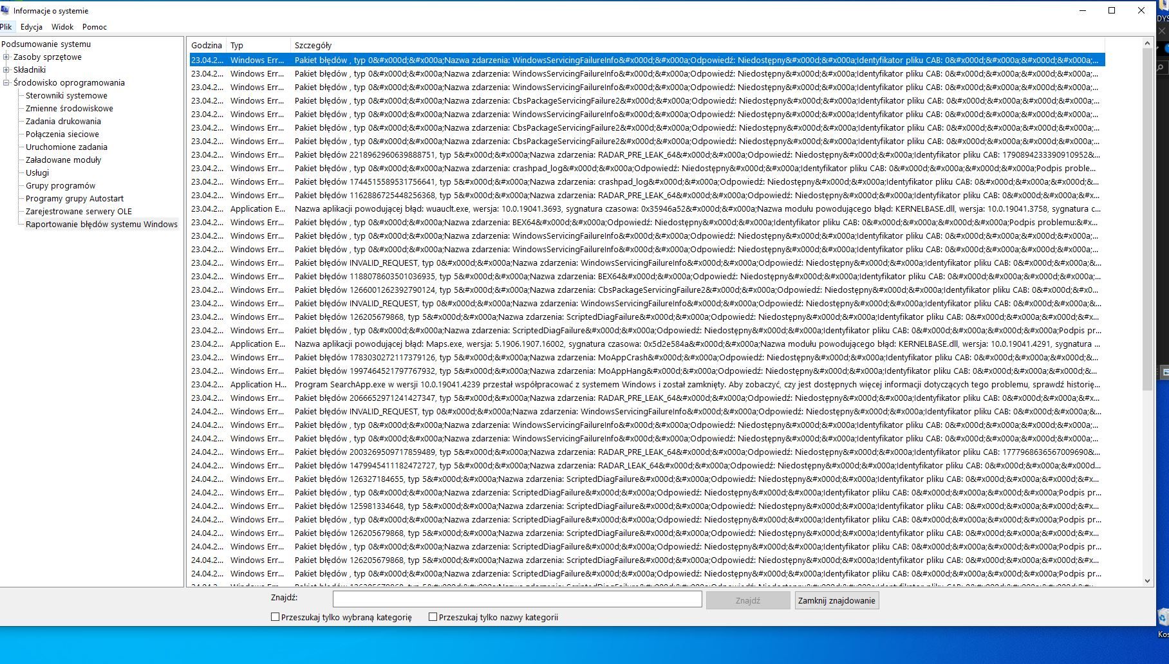Screen dimensions: 1169x664
Task: Select the wuauclt.exe Application Error row
Action: pos(647,208)
